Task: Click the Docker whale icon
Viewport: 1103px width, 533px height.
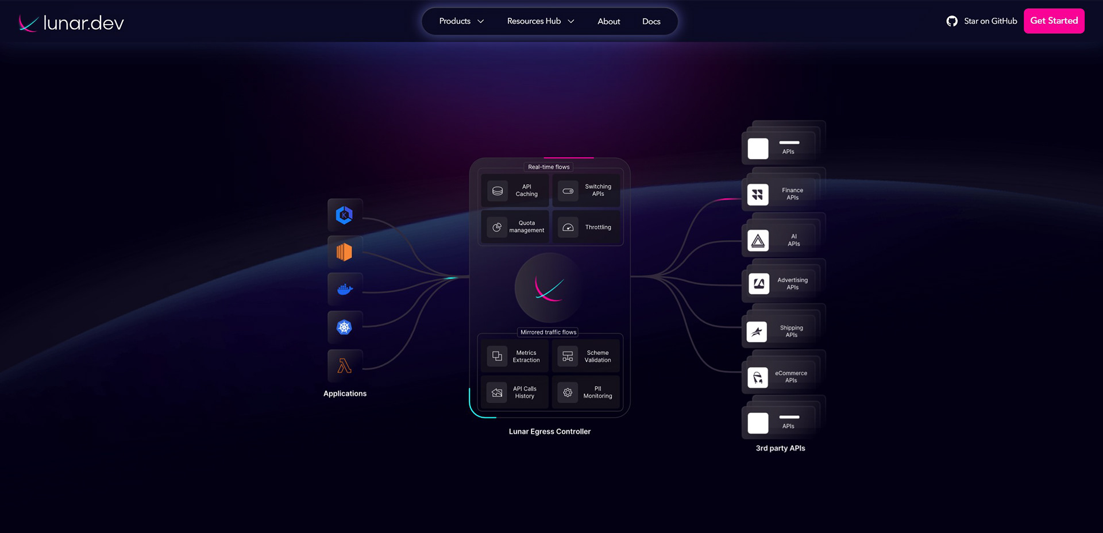Action: tap(345, 289)
